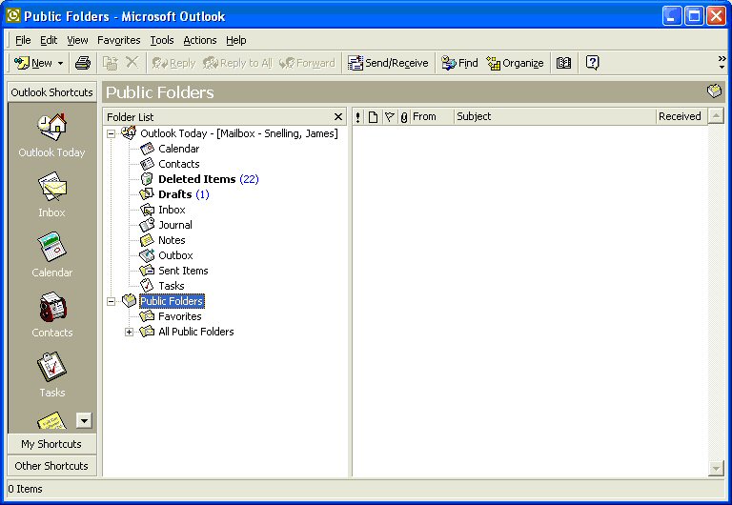Viewport: 732px width, 505px height.
Task: Open the File menu
Action: point(23,40)
